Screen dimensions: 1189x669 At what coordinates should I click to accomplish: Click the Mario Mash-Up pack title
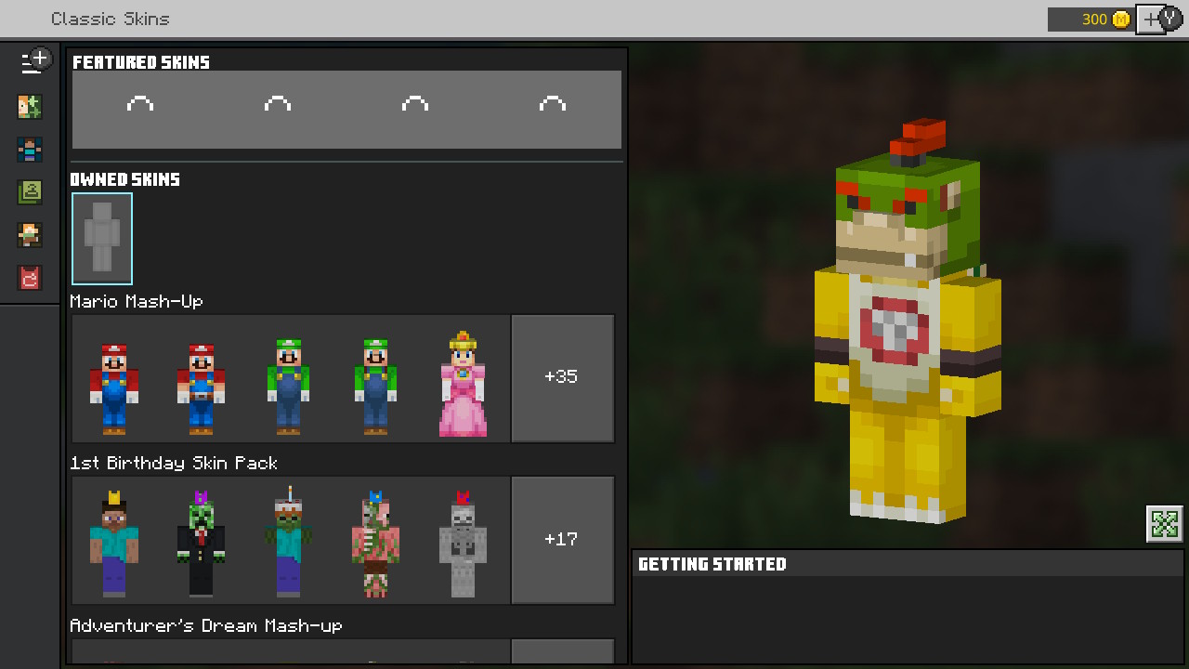[137, 301]
